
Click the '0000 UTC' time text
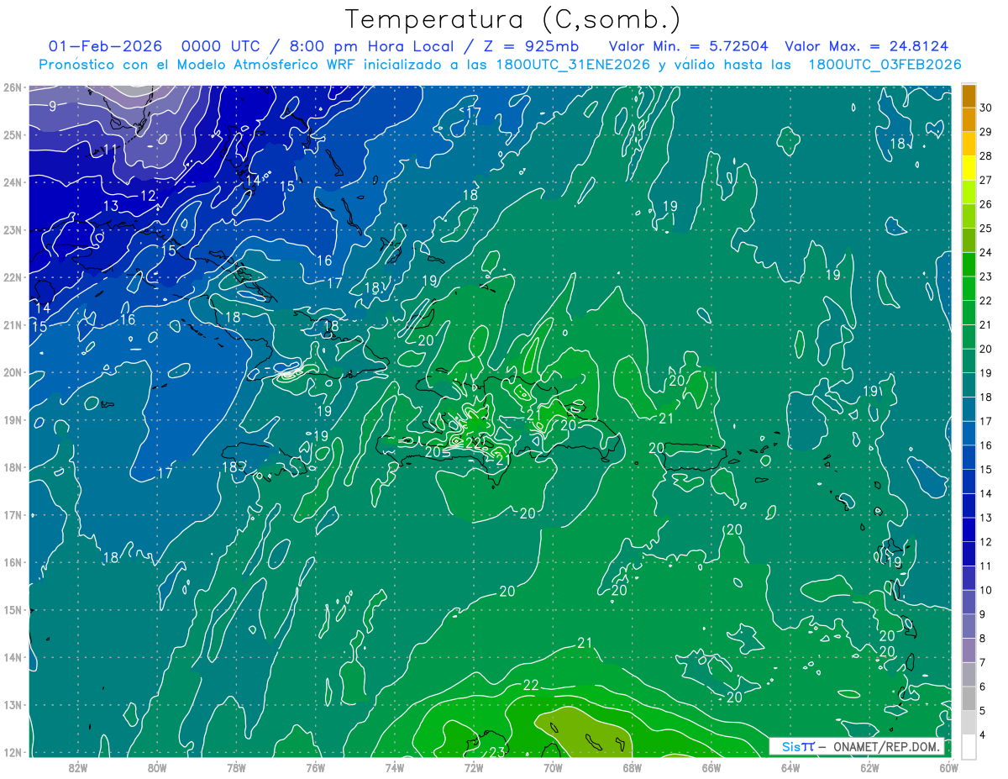pos(222,46)
